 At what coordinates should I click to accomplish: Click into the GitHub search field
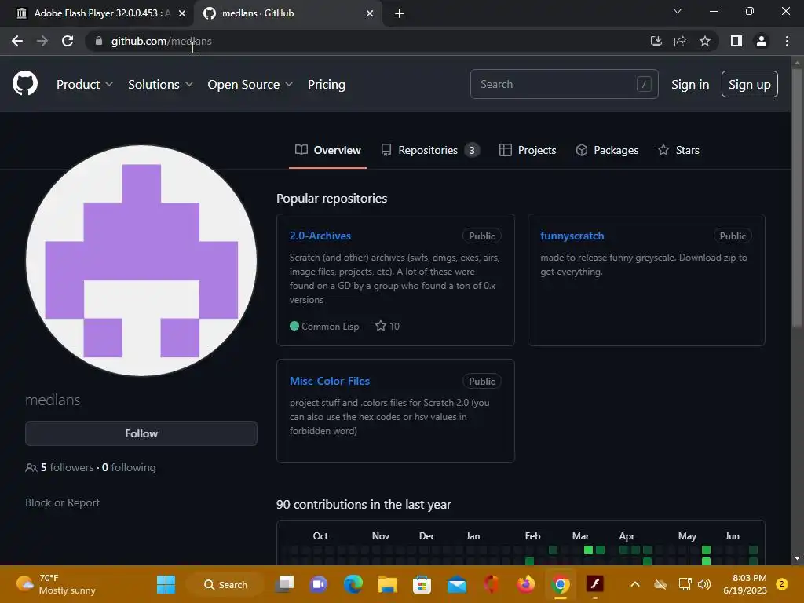[564, 84]
